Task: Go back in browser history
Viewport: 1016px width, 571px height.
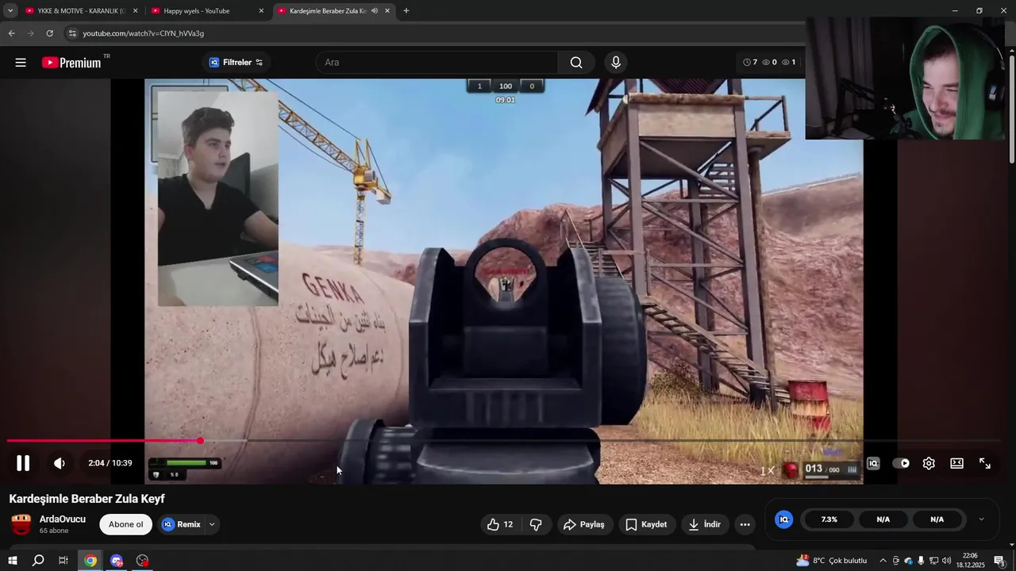Action: 11,33
